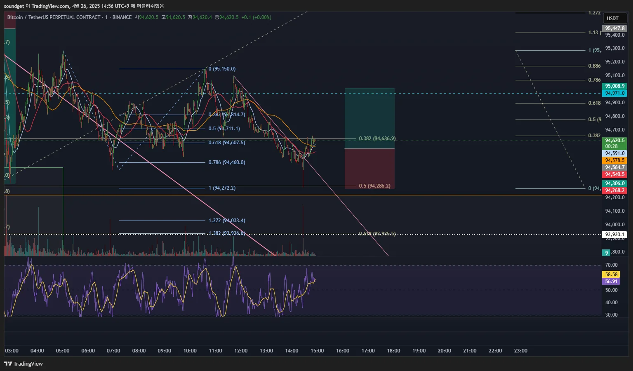Screen dimensions: 633x371
Task: Select the 95,447.8 gray price label
Action: pyautogui.click(x=614, y=28)
